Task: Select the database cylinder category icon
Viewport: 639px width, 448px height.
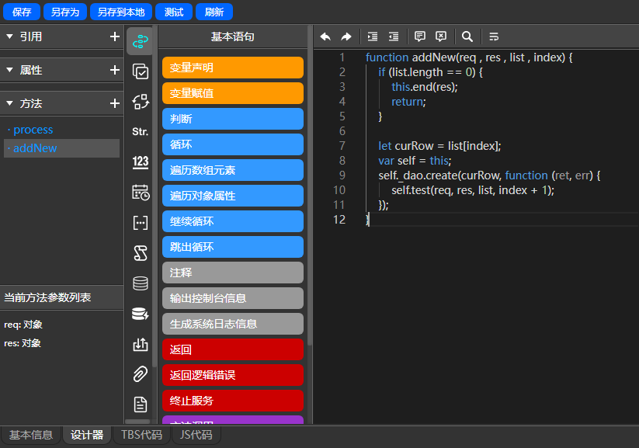Action: click(x=141, y=283)
